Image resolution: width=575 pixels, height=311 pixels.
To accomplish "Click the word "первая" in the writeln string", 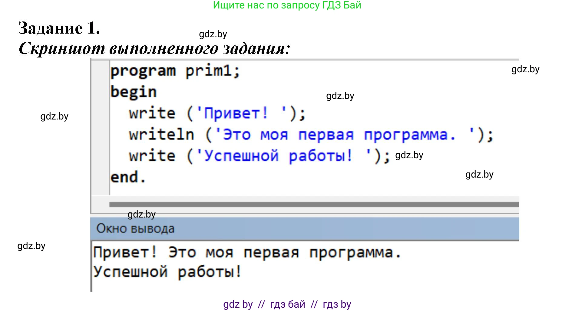I will (326, 135).
